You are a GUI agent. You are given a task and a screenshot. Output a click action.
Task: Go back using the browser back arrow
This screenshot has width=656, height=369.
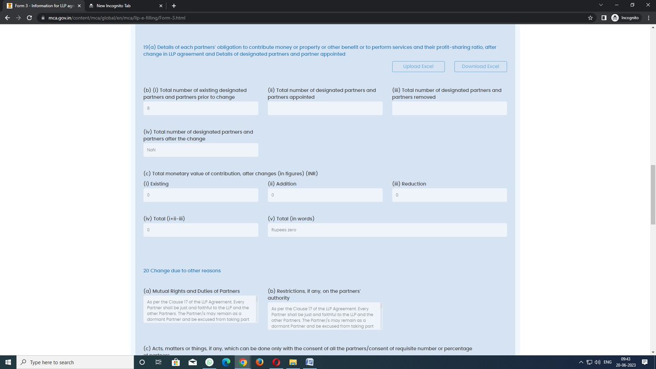click(x=7, y=17)
